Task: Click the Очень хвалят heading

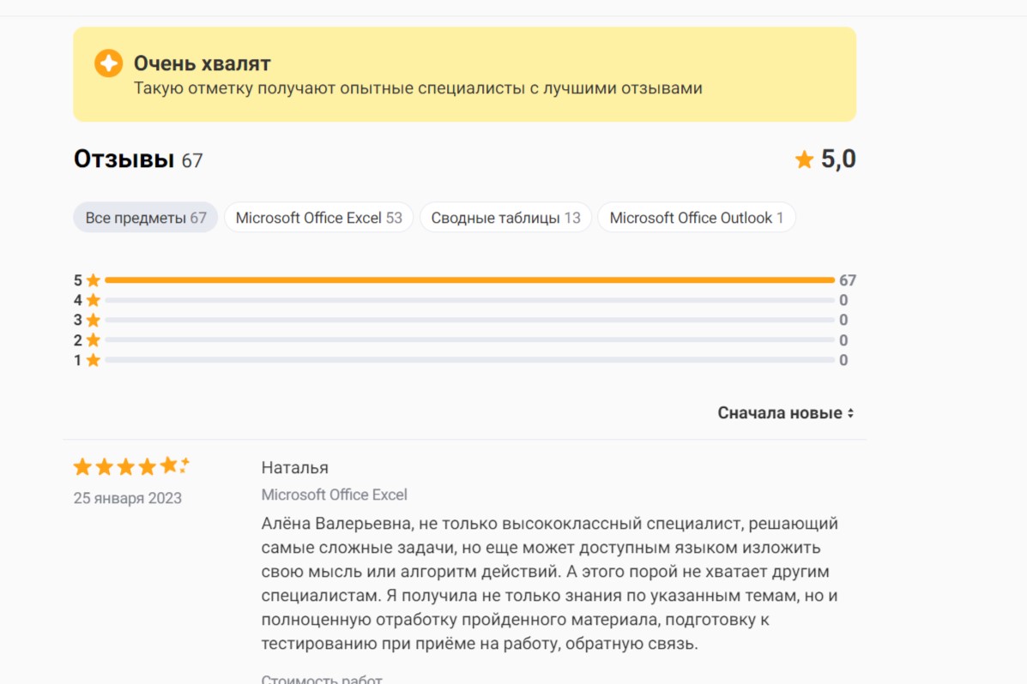Action: [x=202, y=63]
